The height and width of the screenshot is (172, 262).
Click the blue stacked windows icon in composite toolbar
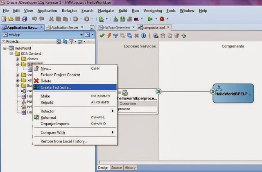tap(130, 36)
